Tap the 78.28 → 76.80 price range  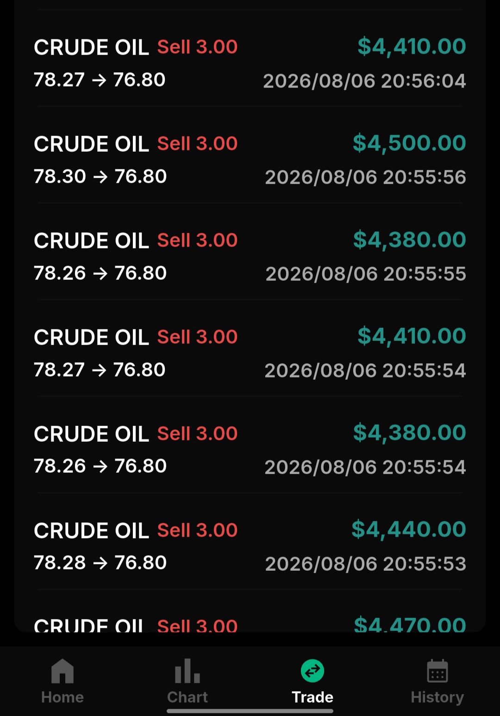(x=100, y=562)
